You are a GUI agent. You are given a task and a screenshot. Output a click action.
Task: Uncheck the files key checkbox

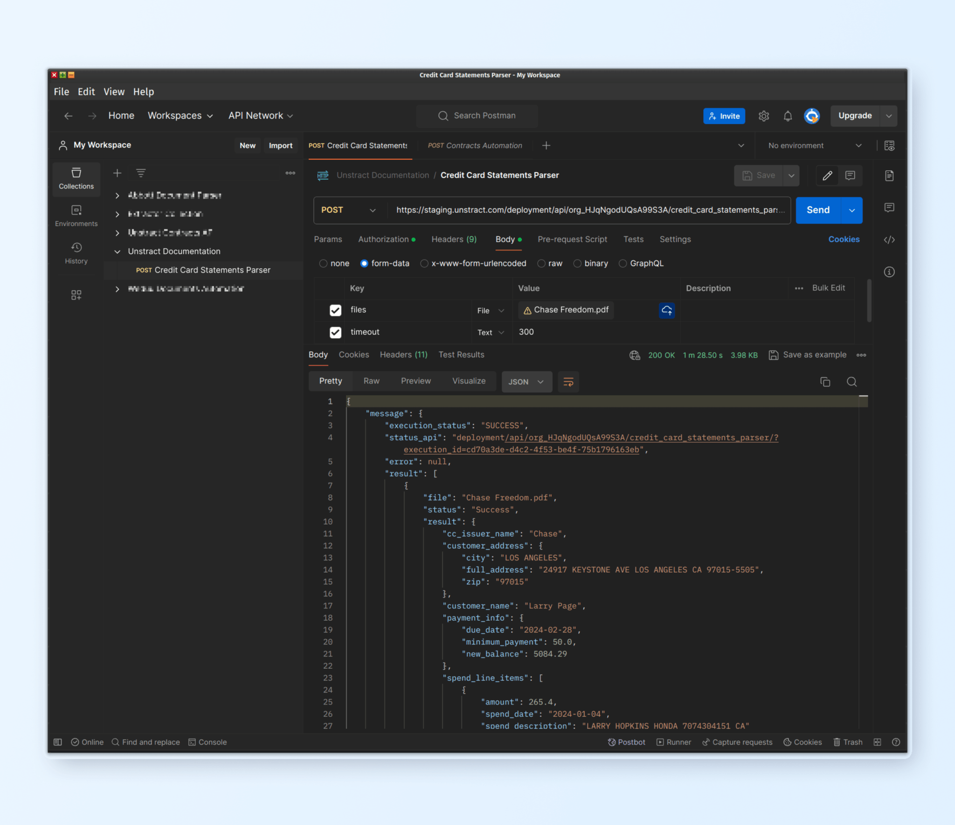(x=335, y=310)
